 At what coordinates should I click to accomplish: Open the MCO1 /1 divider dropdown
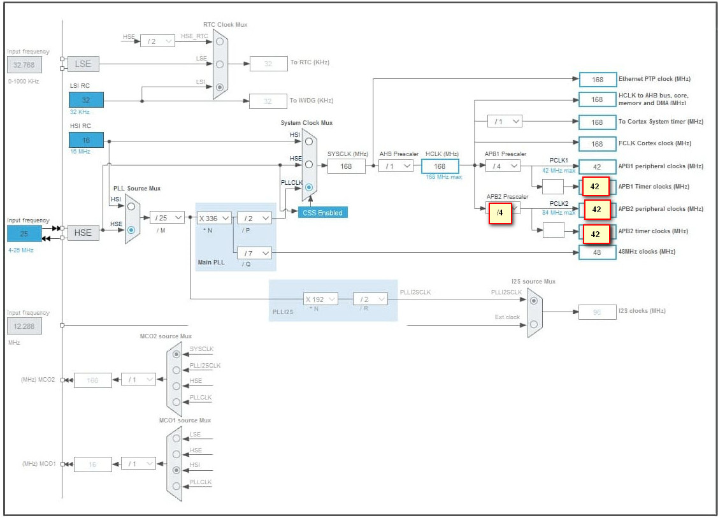pos(138,464)
